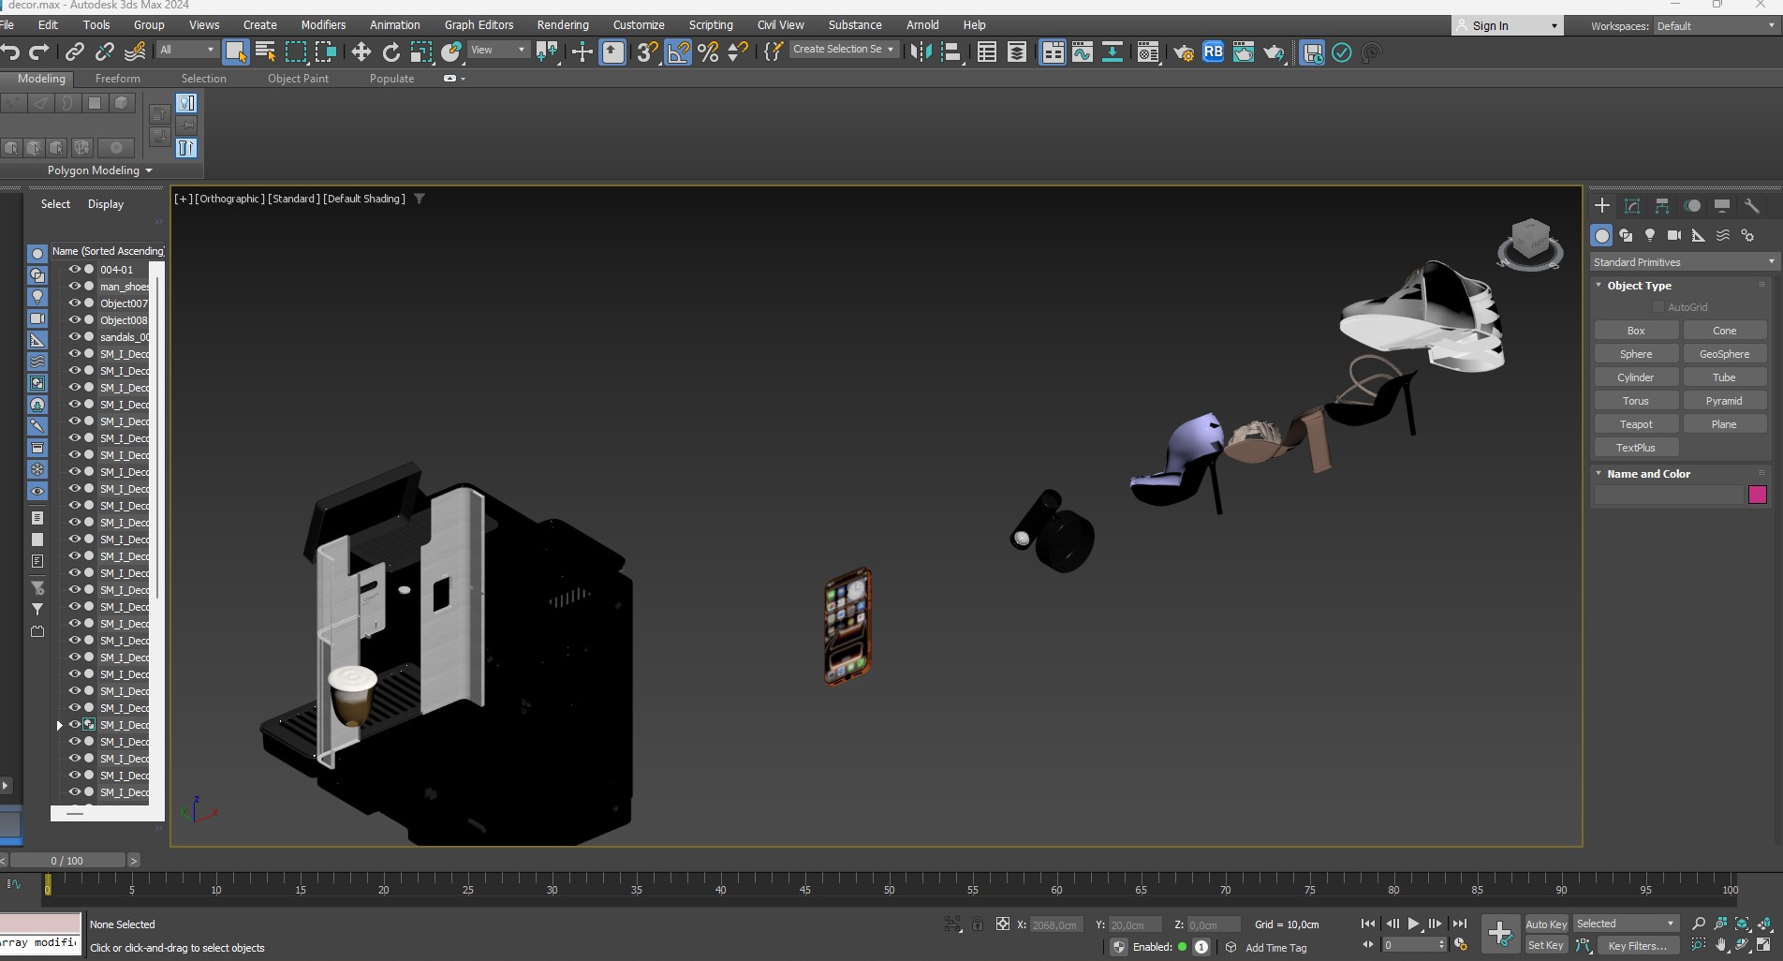Screen dimensions: 1783x961
Task: Create a Teapot primitive button
Action: pos(1636,424)
